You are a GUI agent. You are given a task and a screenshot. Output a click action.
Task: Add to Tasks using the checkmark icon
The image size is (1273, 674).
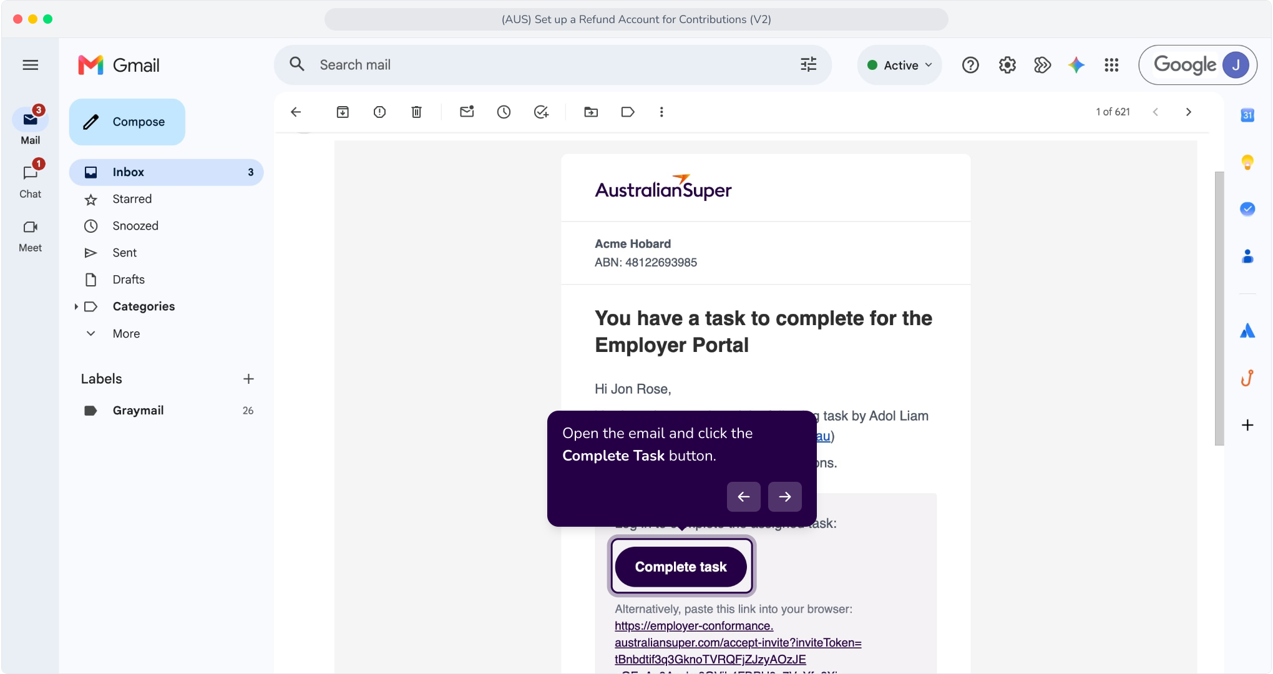pos(541,112)
